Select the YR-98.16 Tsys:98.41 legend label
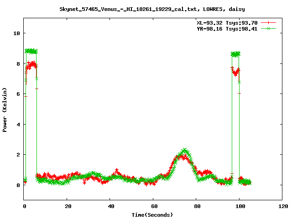Image resolution: width=292 pixels, height=219 pixels. (227, 29)
